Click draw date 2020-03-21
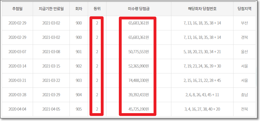This screenshot has width=260, height=121. tap(17, 80)
